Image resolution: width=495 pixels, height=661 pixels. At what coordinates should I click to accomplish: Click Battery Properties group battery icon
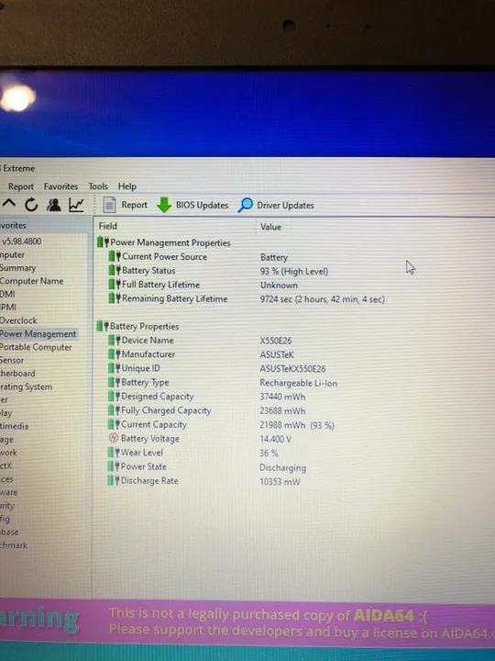(x=103, y=325)
